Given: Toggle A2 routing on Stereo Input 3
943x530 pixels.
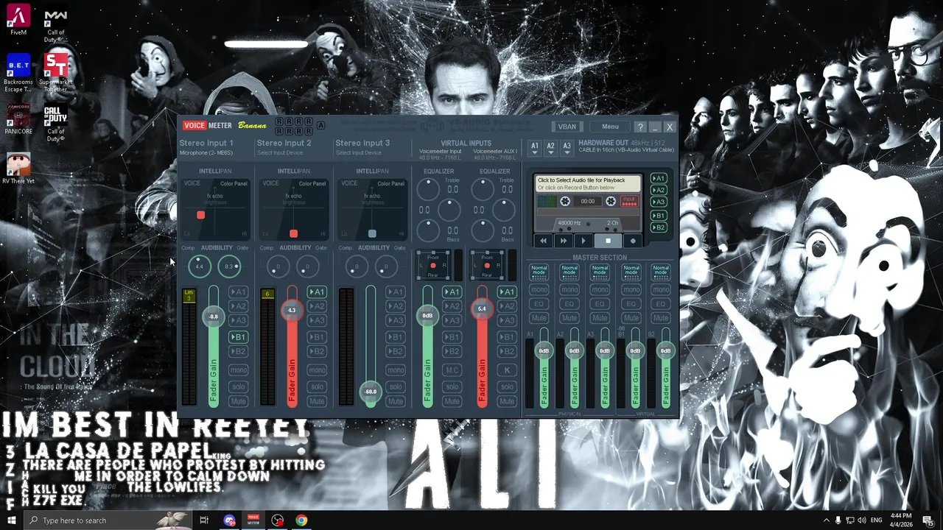Looking at the screenshot, I should coord(396,306).
